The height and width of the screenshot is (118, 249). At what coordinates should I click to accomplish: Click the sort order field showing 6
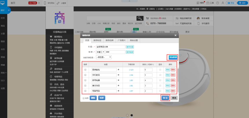(148, 70)
